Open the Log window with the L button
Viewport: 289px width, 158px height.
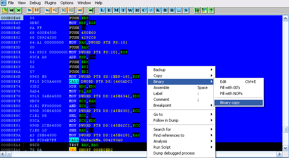point(103,10)
